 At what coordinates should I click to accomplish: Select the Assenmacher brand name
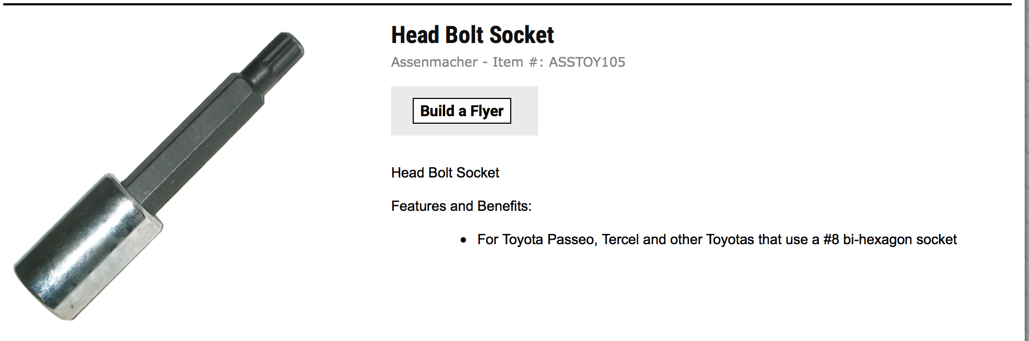coord(434,62)
